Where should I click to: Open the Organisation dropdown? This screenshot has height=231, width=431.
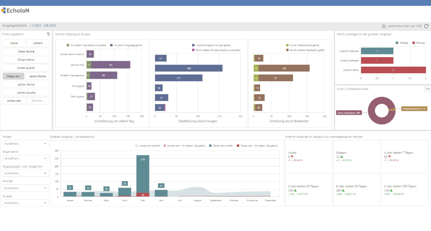[26, 158]
